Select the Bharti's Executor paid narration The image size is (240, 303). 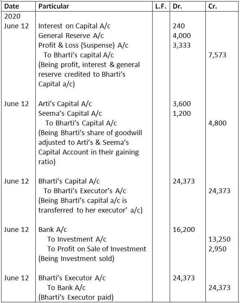[x=76, y=297]
